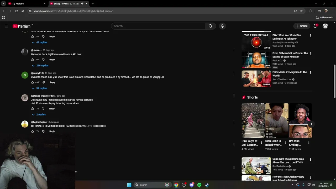The height and width of the screenshot is (189, 336).
Task: Open options menu for @stoned-wizard-of-fire comment
Action: (234, 96)
